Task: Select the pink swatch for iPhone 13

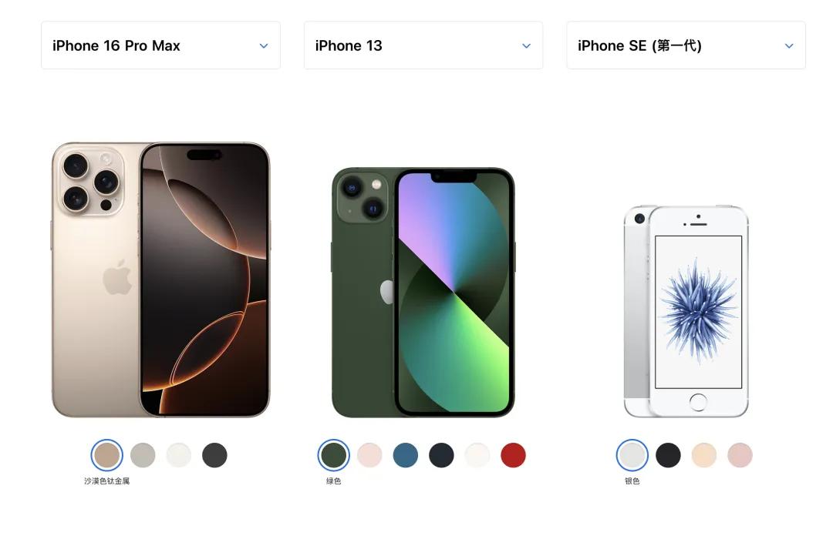Action: pos(369,455)
